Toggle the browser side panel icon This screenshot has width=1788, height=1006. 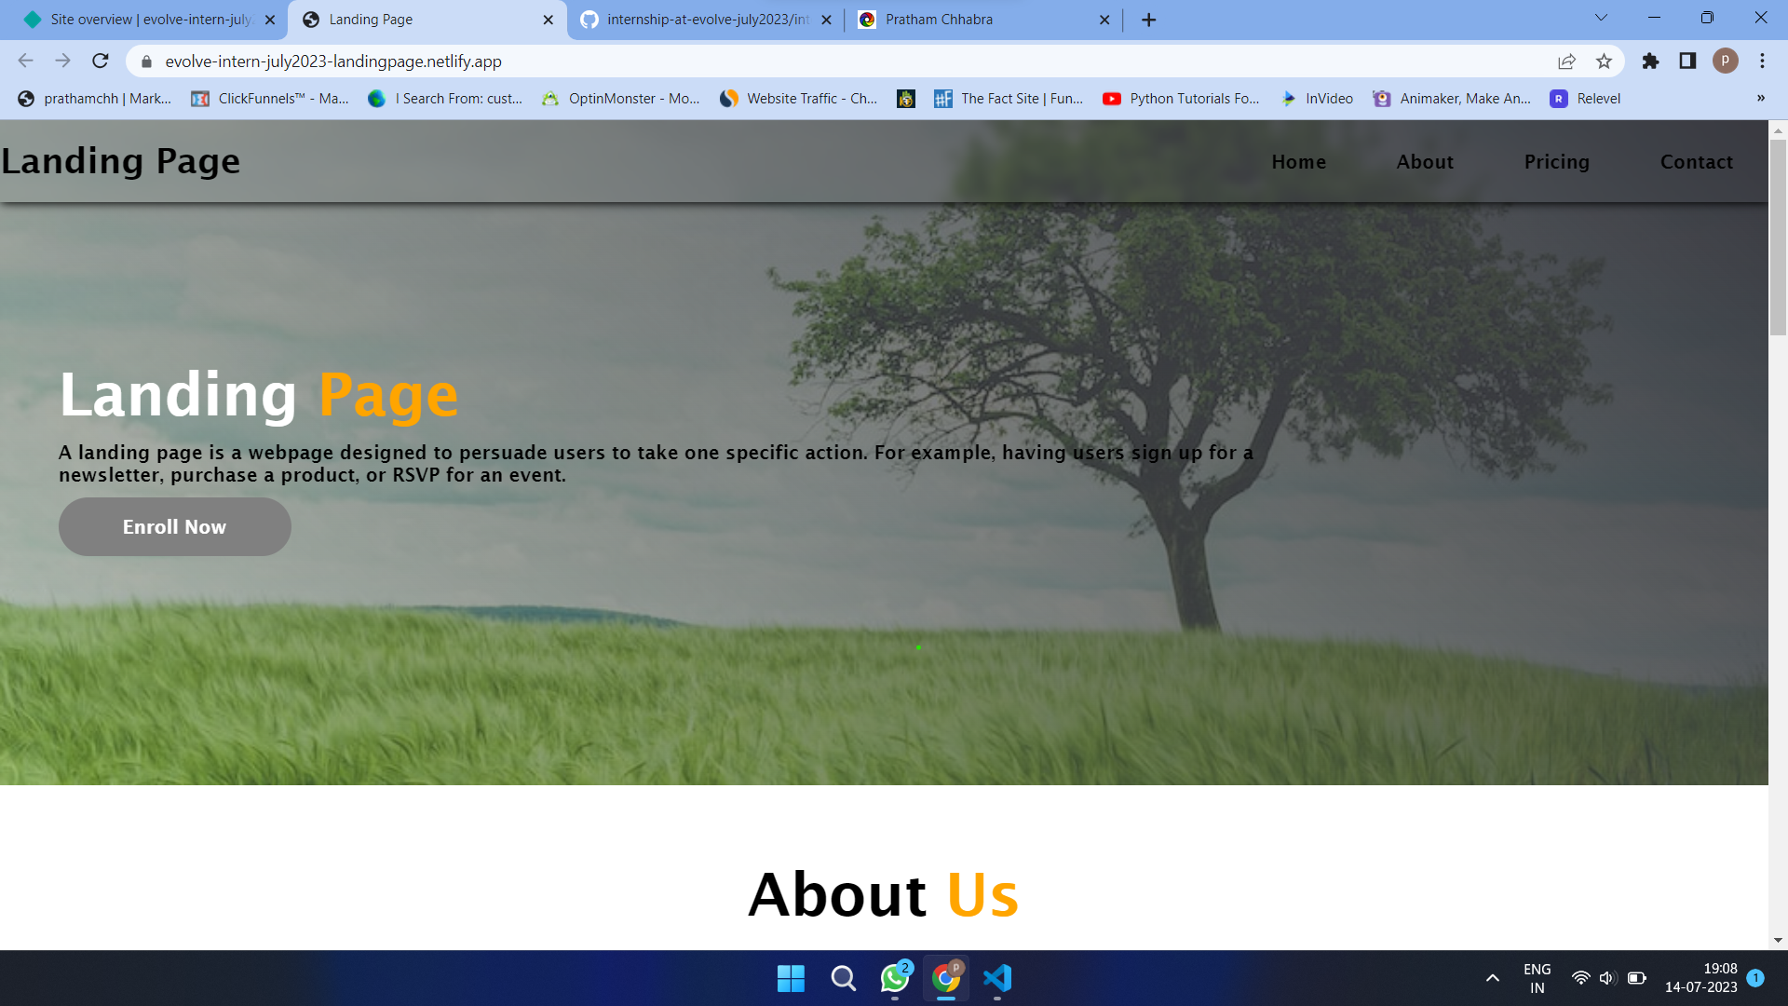(1687, 61)
